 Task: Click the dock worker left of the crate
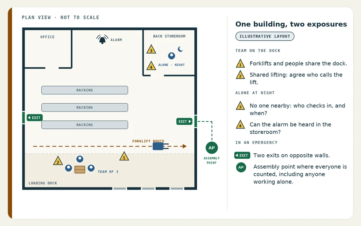68,168
